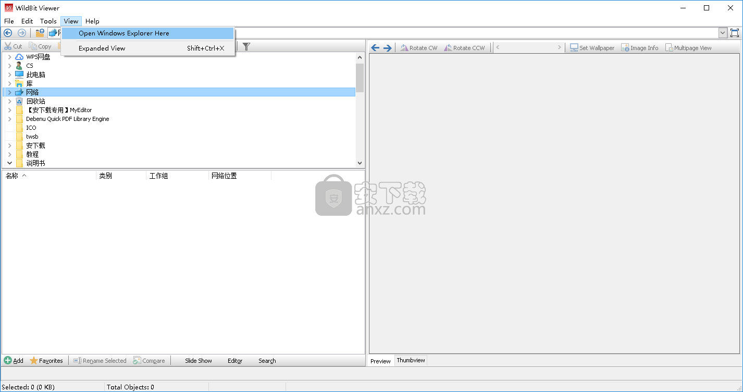
Task: Go back with the blue back arrow
Action: (x=8, y=33)
